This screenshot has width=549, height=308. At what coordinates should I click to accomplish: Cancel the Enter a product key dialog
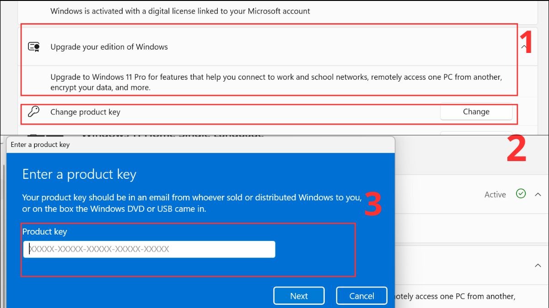[x=361, y=296]
